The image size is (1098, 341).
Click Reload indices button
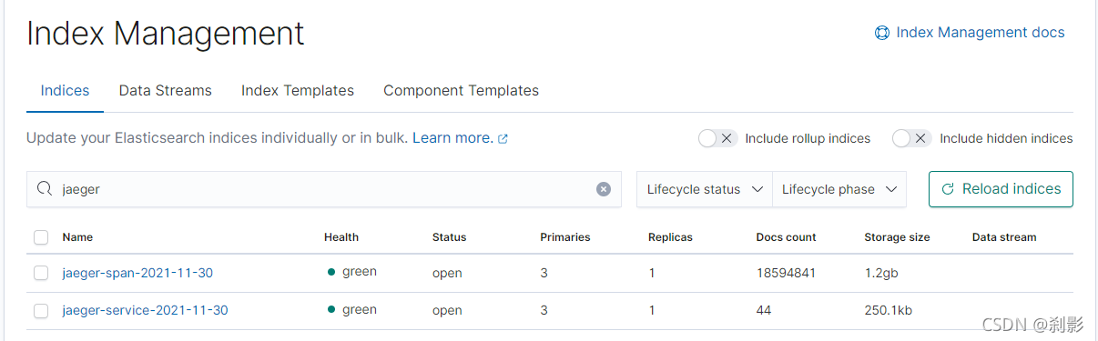pos(1001,189)
